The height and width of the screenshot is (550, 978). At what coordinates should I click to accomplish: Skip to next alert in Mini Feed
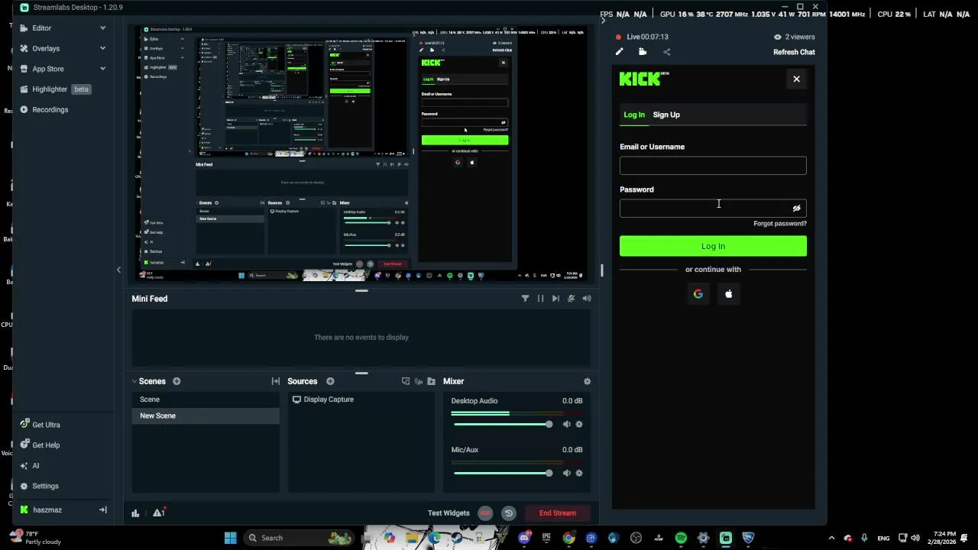coord(555,299)
